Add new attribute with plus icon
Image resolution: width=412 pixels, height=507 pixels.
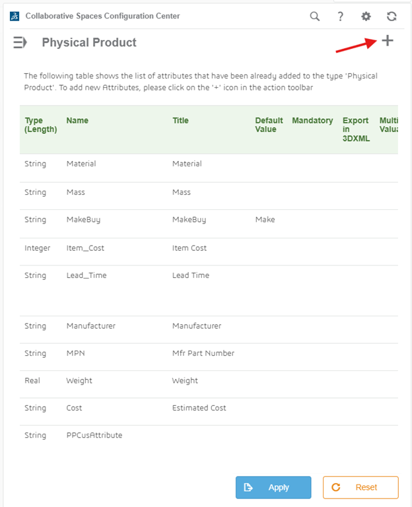pos(388,41)
